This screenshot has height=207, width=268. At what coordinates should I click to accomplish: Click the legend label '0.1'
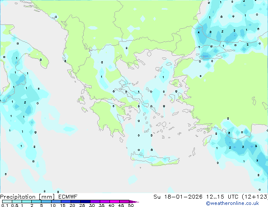5,205
